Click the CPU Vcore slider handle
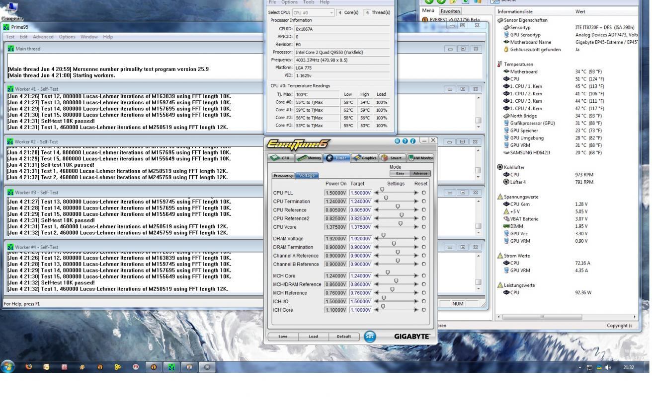Image resolution: width=652 pixels, height=407 pixels. click(401, 224)
